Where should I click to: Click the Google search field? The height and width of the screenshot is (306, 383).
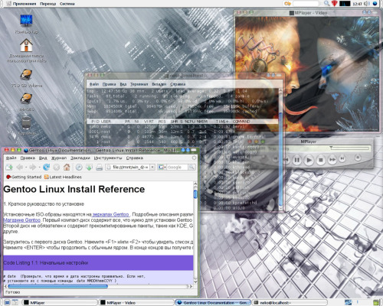click(177, 168)
